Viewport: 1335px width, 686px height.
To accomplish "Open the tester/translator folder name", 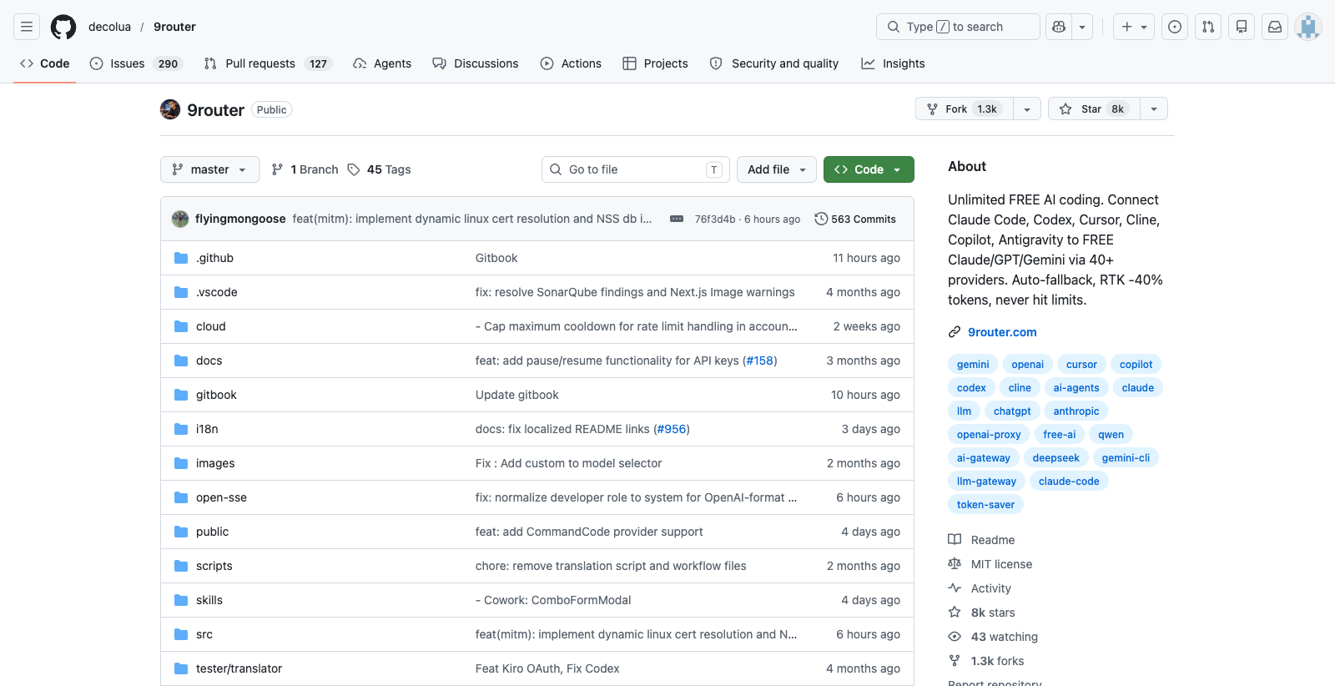I will [239, 668].
